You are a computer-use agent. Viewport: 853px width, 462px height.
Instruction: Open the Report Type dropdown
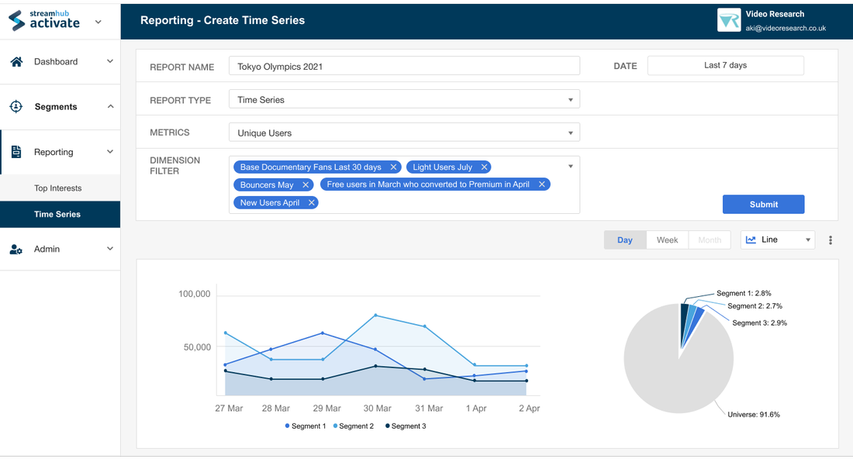(404, 100)
